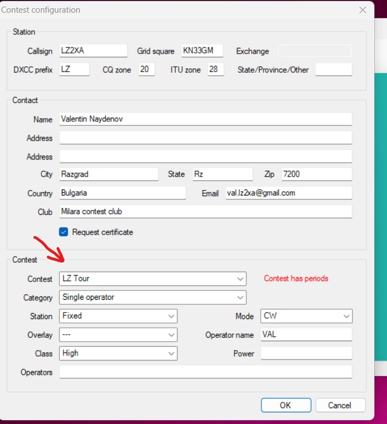Screen dimensions: 387x424
Task: Edit the Grid square field KN33GM
Action: [202, 51]
